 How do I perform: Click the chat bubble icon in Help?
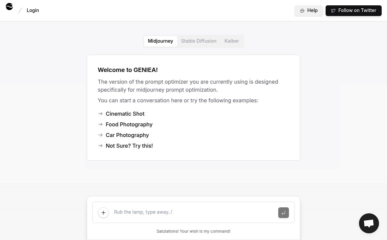(302, 11)
